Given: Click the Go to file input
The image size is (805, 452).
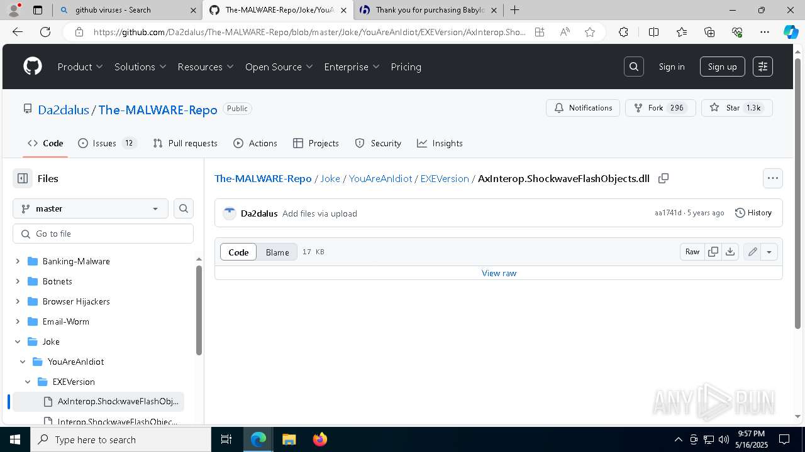Looking at the screenshot, I should tap(103, 234).
